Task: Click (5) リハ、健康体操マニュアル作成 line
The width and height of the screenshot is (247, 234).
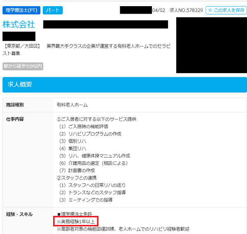Action: tap(95, 156)
